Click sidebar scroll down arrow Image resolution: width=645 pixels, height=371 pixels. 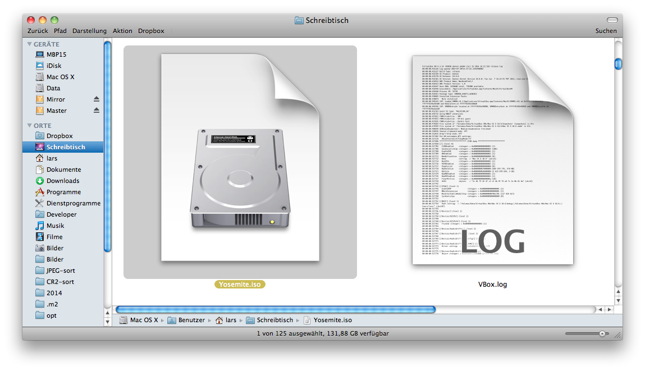[x=108, y=322]
